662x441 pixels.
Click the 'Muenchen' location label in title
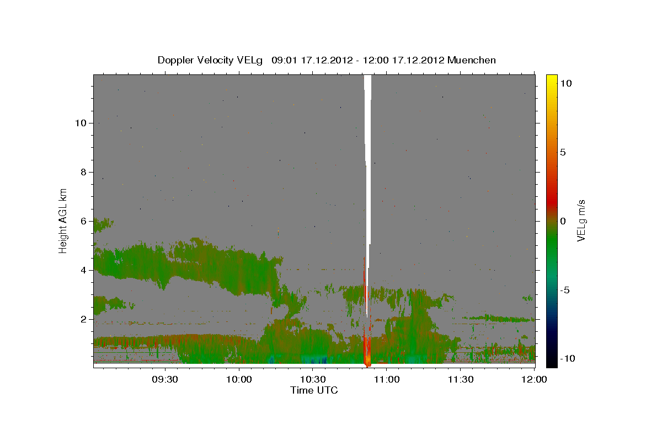[x=472, y=60]
